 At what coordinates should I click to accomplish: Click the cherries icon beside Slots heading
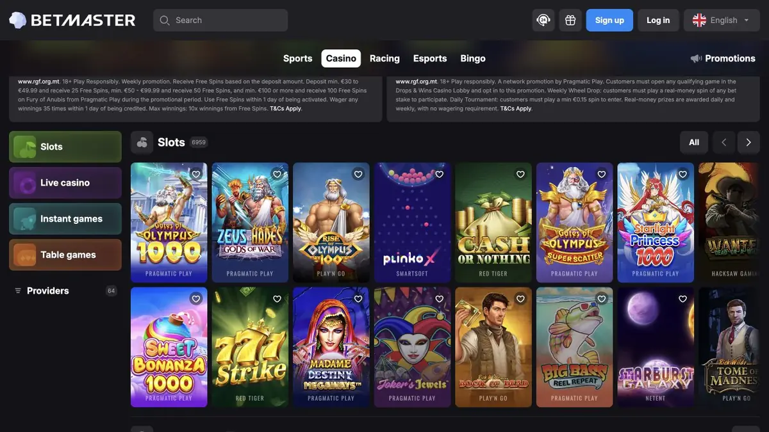tap(142, 143)
